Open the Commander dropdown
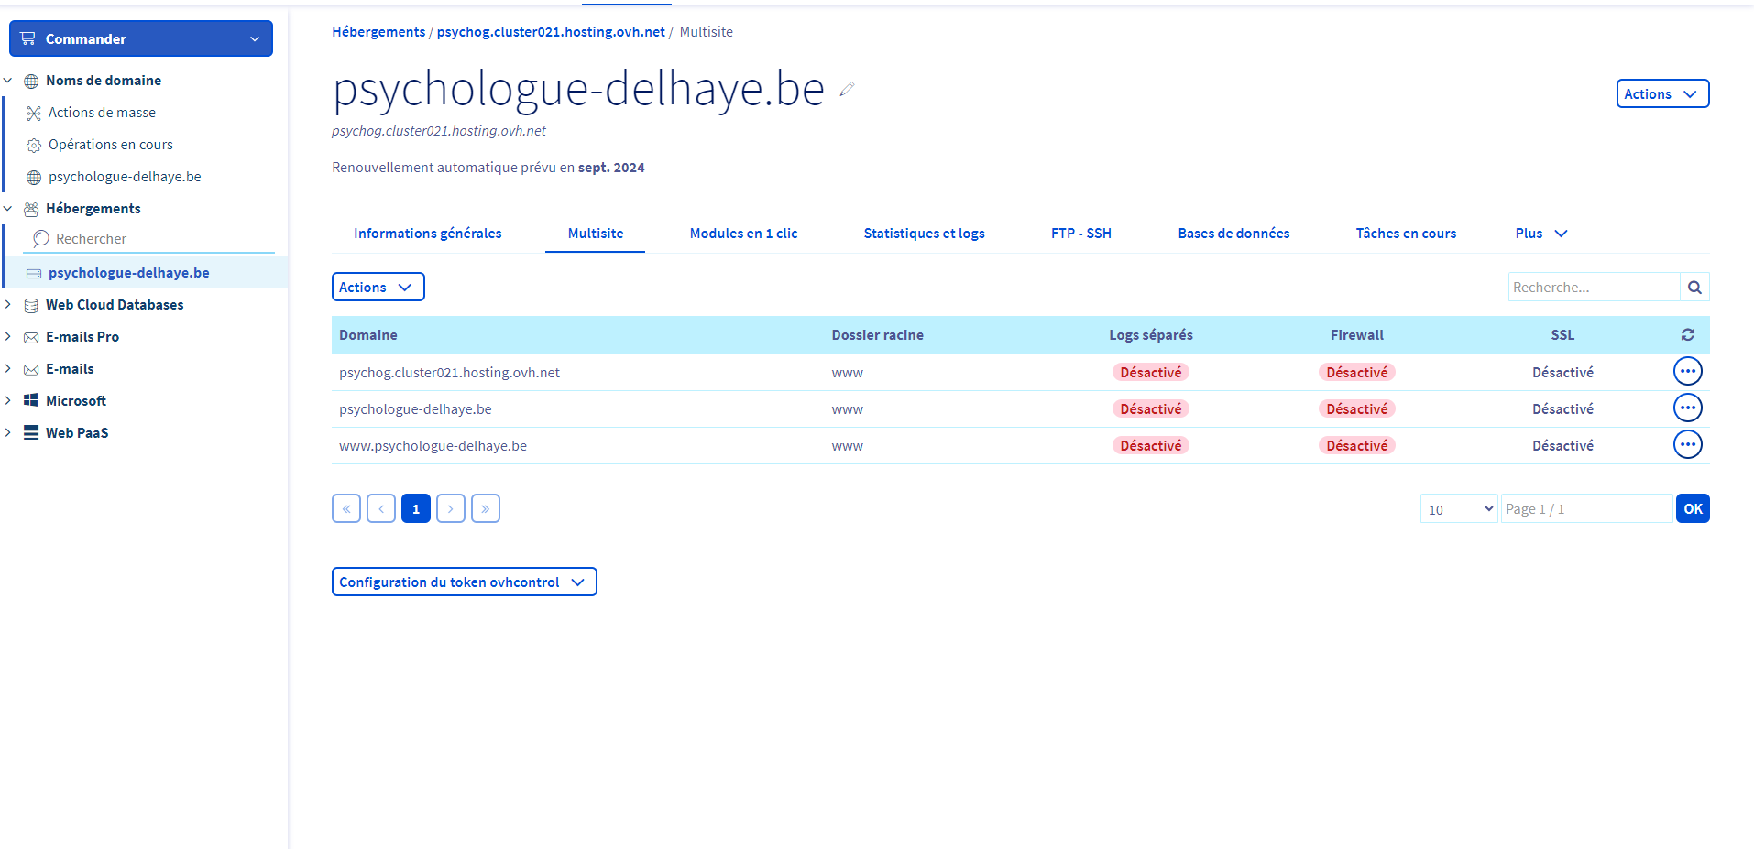1754x849 pixels. 141,38
